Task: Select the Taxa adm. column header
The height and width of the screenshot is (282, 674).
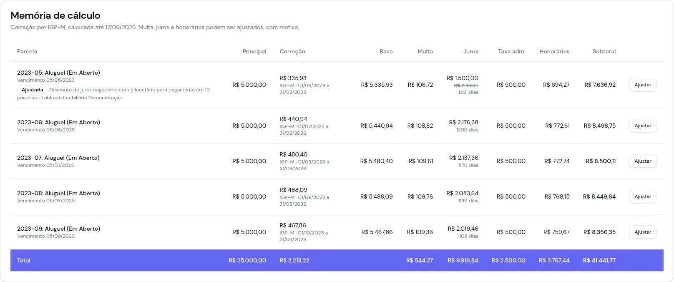Action: [x=512, y=51]
